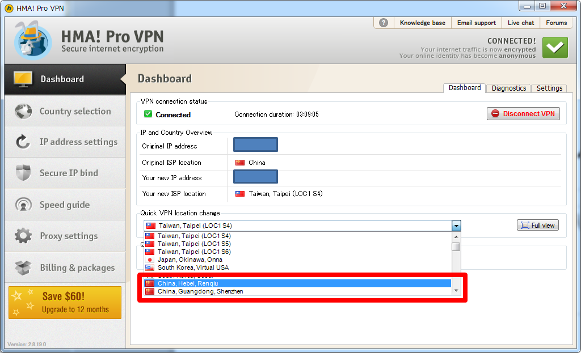The height and width of the screenshot is (353, 581).
Task: Click the Dashboard monitor icon
Action: pyautogui.click(x=23, y=79)
